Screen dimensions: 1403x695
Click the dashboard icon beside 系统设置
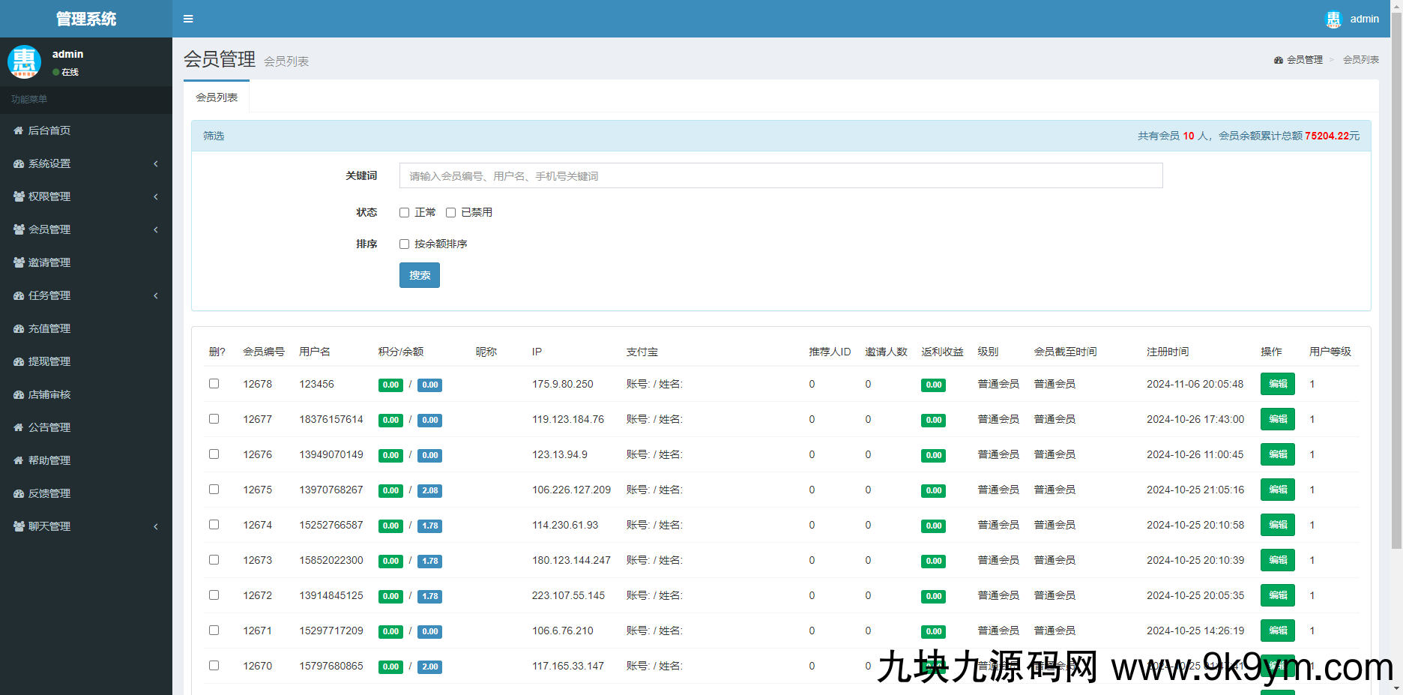pos(19,163)
